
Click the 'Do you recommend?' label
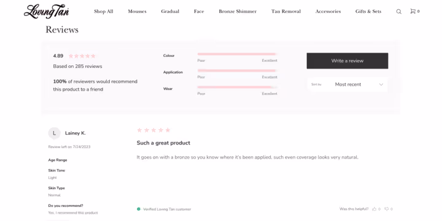click(x=66, y=206)
